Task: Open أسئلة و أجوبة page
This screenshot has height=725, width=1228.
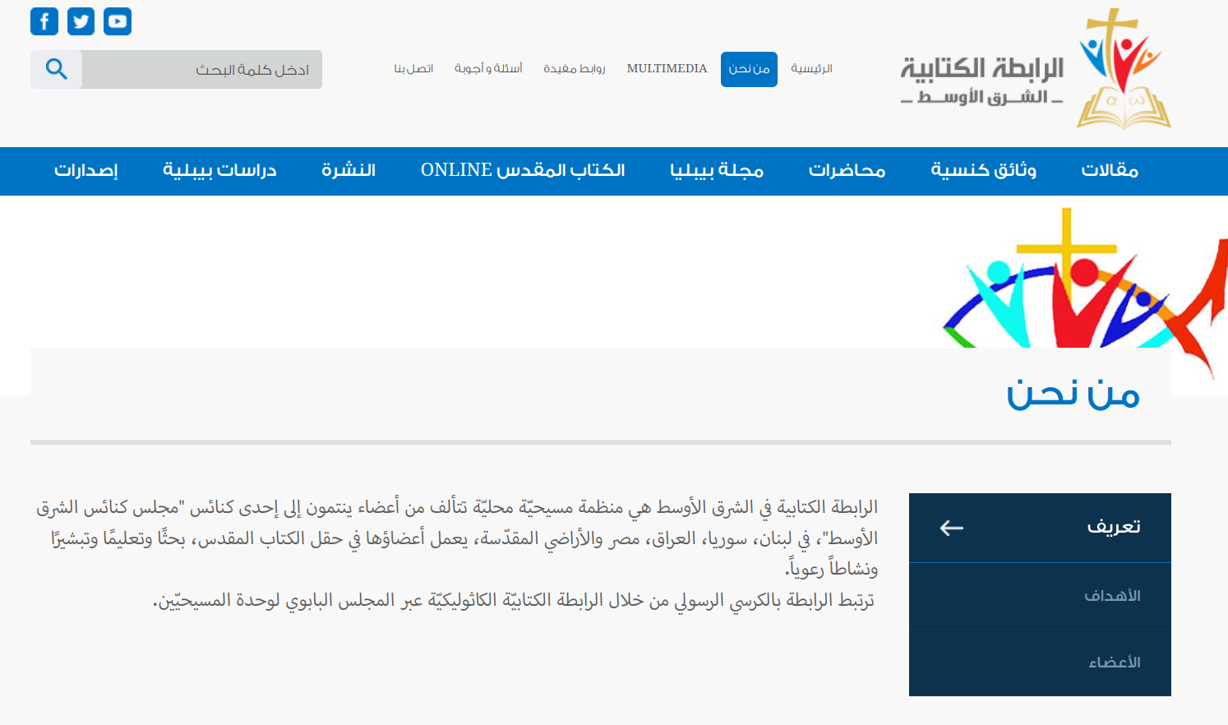Action: tap(488, 68)
